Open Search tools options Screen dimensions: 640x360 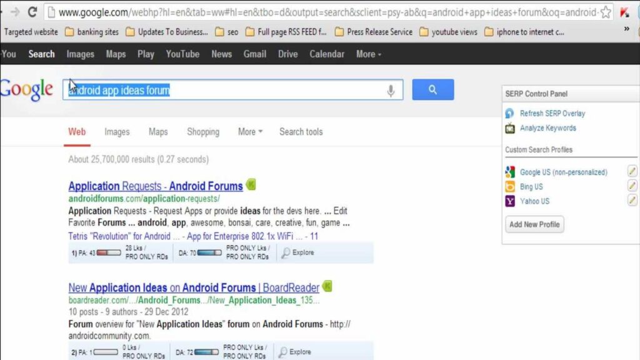301,132
